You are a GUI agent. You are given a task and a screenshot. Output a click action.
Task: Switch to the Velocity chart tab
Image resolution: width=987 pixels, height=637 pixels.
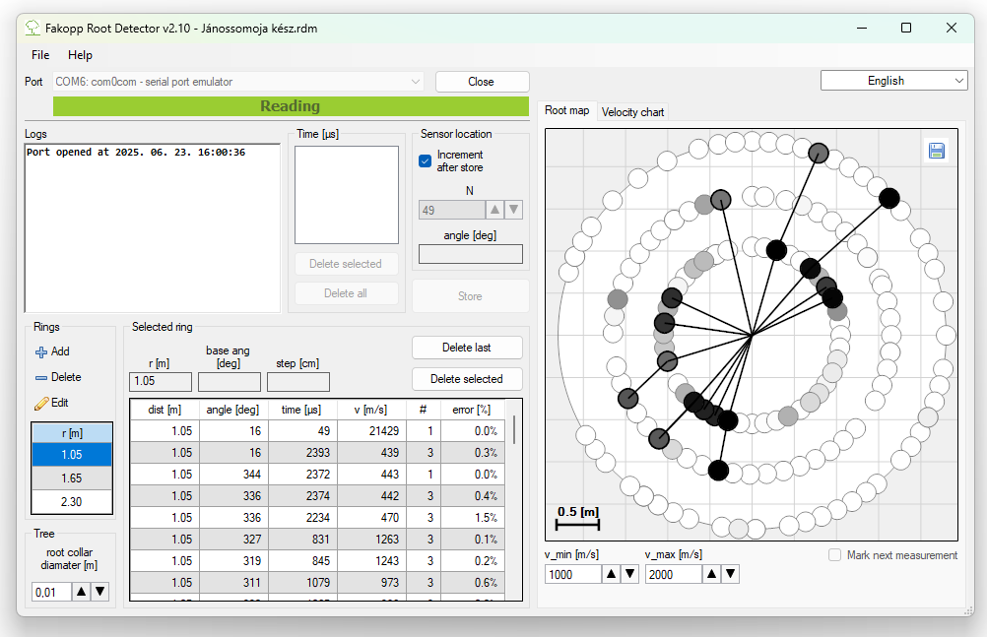coord(632,112)
